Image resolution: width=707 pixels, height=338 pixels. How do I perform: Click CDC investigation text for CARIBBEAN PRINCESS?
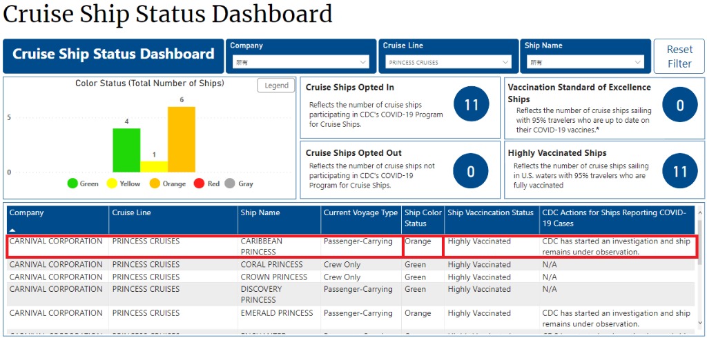tap(617, 246)
